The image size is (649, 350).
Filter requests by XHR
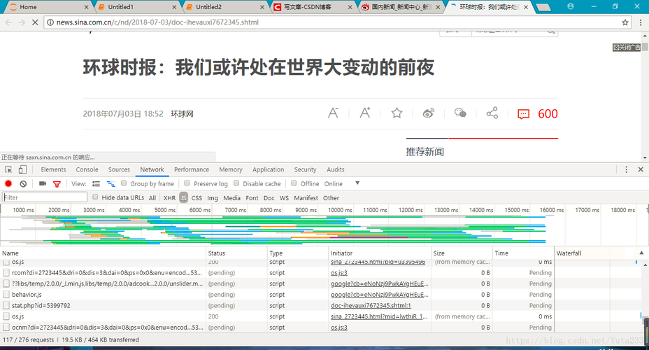(x=169, y=198)
